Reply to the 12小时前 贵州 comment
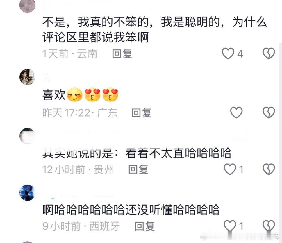282x243 pixels. click(x=138, y=169)
